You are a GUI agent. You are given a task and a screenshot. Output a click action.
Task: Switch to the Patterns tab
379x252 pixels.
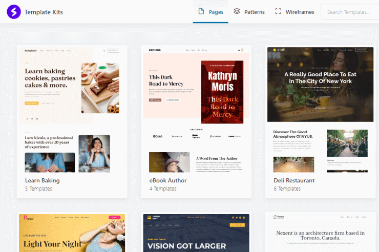[249, 12]
